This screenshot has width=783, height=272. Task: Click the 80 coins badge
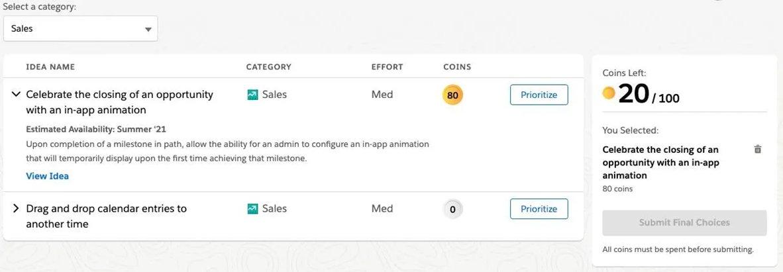pos(452,95)
